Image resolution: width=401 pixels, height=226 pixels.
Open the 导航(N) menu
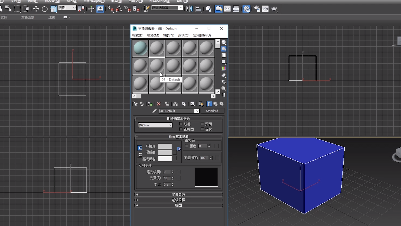(x=168, y=36)
